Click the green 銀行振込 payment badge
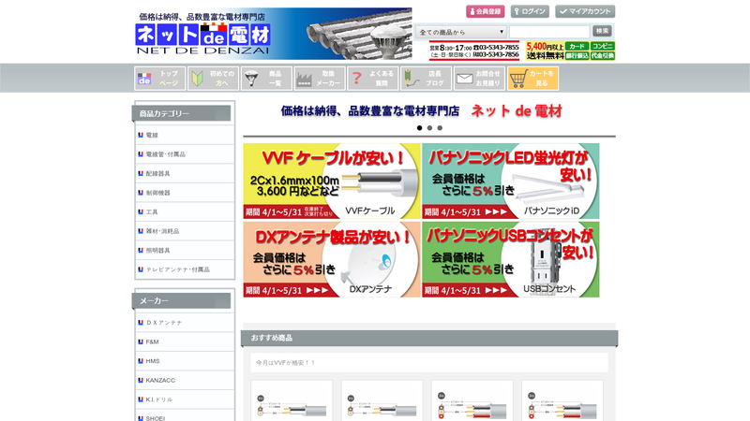Screen dimensions: 750x421 point(577,55)
